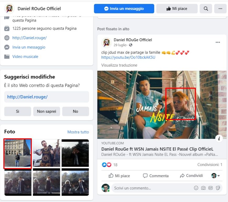Click the Messenger icon beside Invia un messaggio link

coord(7,47)
